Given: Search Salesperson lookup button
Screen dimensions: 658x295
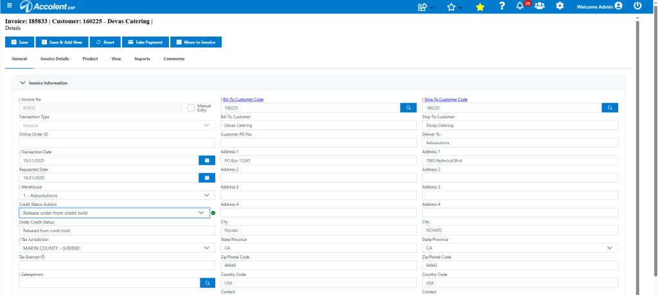Looking at the screenshot, I should coord(208,283).
